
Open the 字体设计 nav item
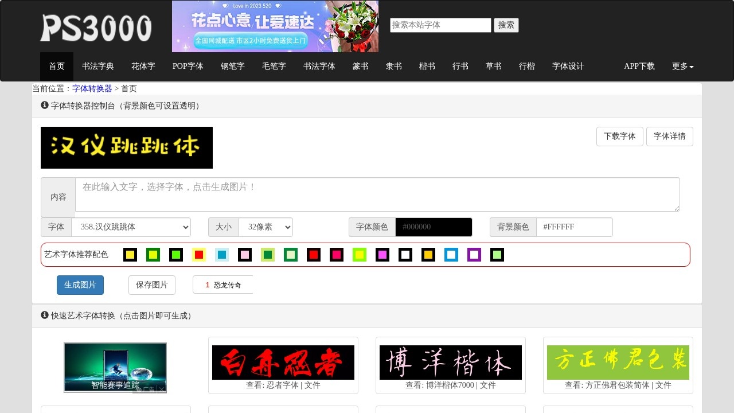click(x=568, y=67)
